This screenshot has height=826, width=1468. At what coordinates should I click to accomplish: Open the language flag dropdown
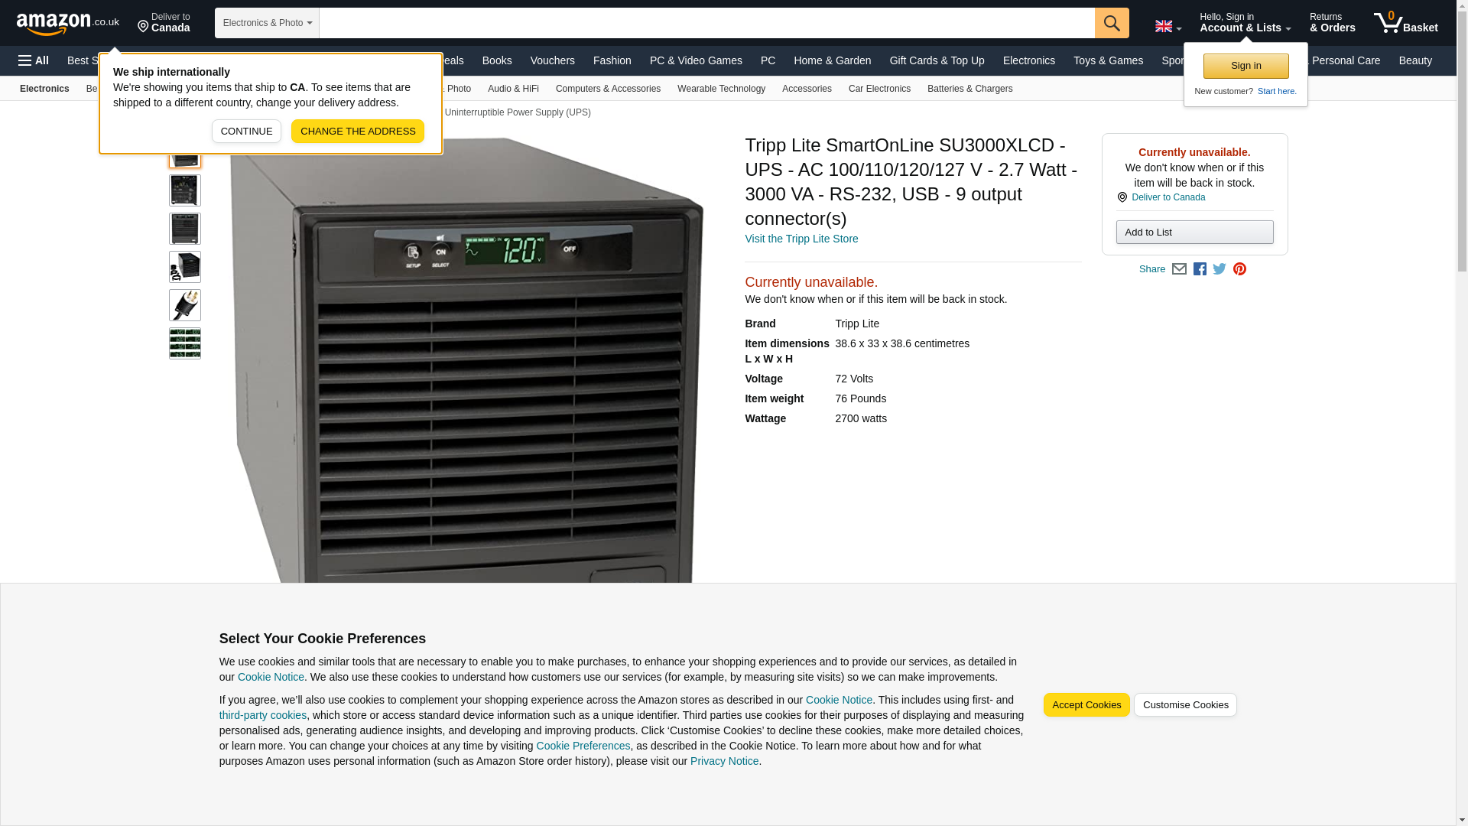(x=1168, y=27)
